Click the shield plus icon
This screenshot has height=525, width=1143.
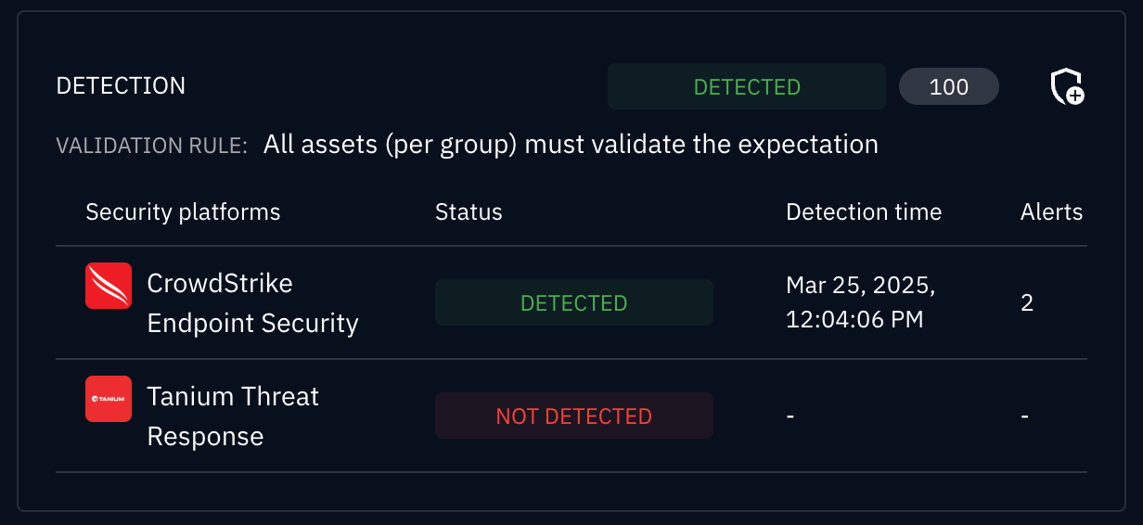click(x=1067, y=87)
